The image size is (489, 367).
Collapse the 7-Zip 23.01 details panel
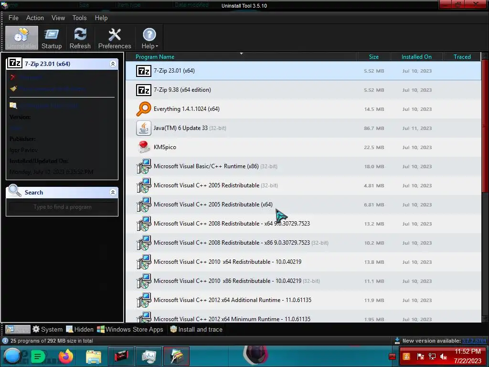(x=113, y=64)
